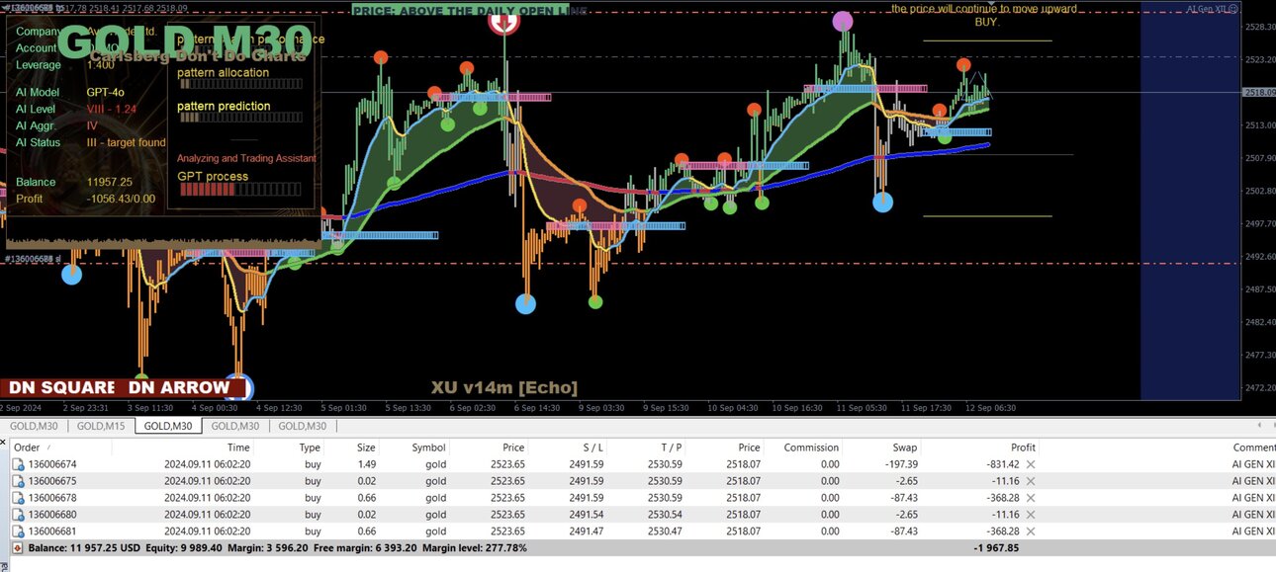Click the blue circle below the 11 Sep low
This screenshot has width=1276, height=572.
[882, 203]
